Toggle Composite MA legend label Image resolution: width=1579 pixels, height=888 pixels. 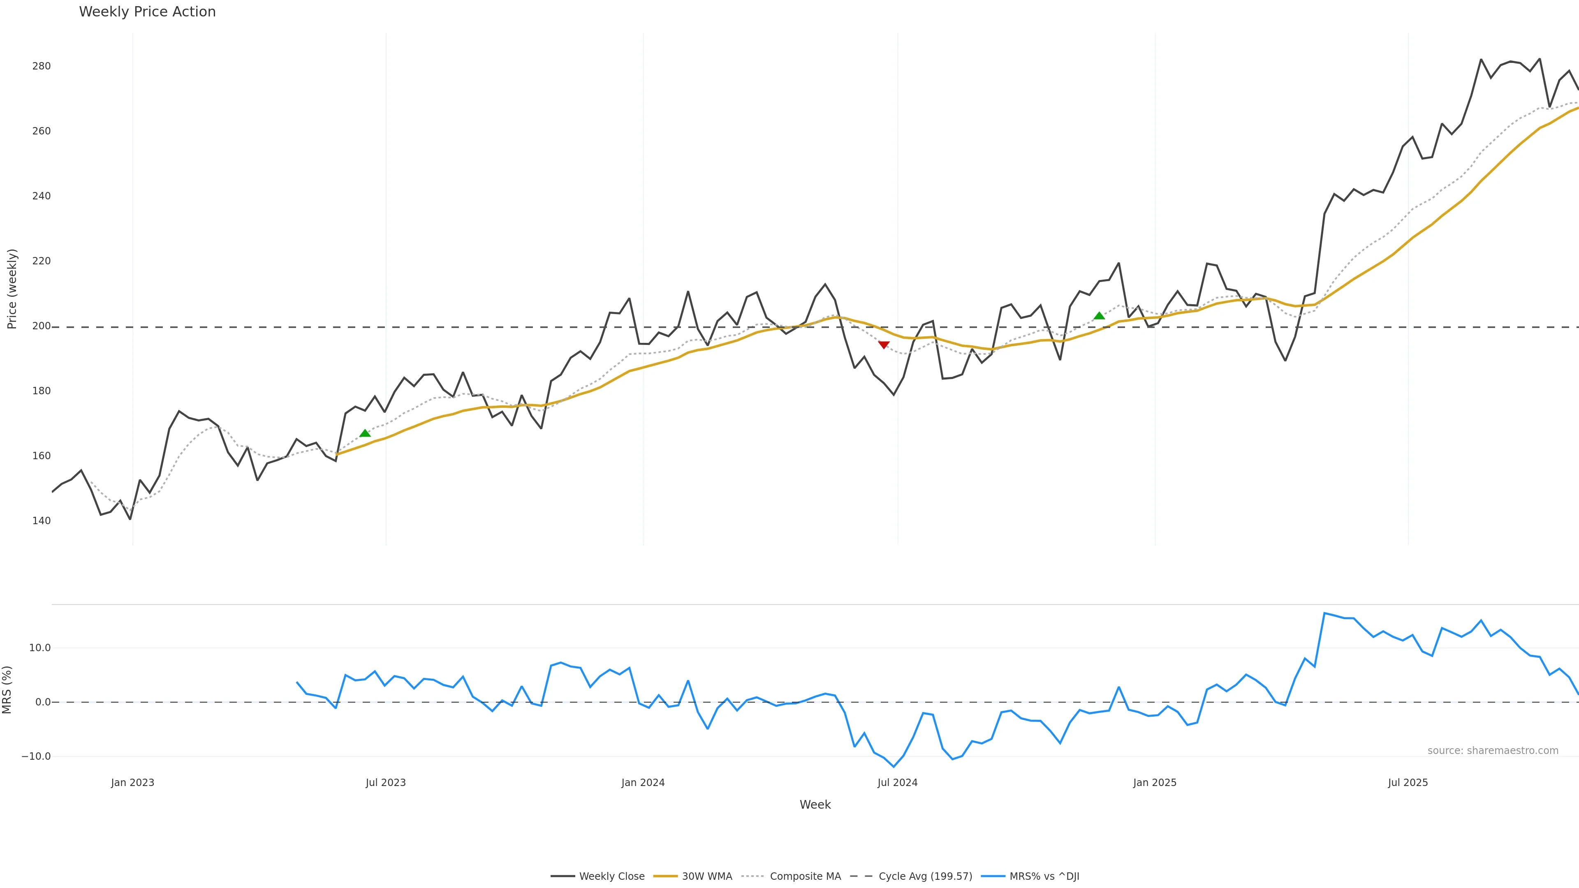[x=805, y=876]
